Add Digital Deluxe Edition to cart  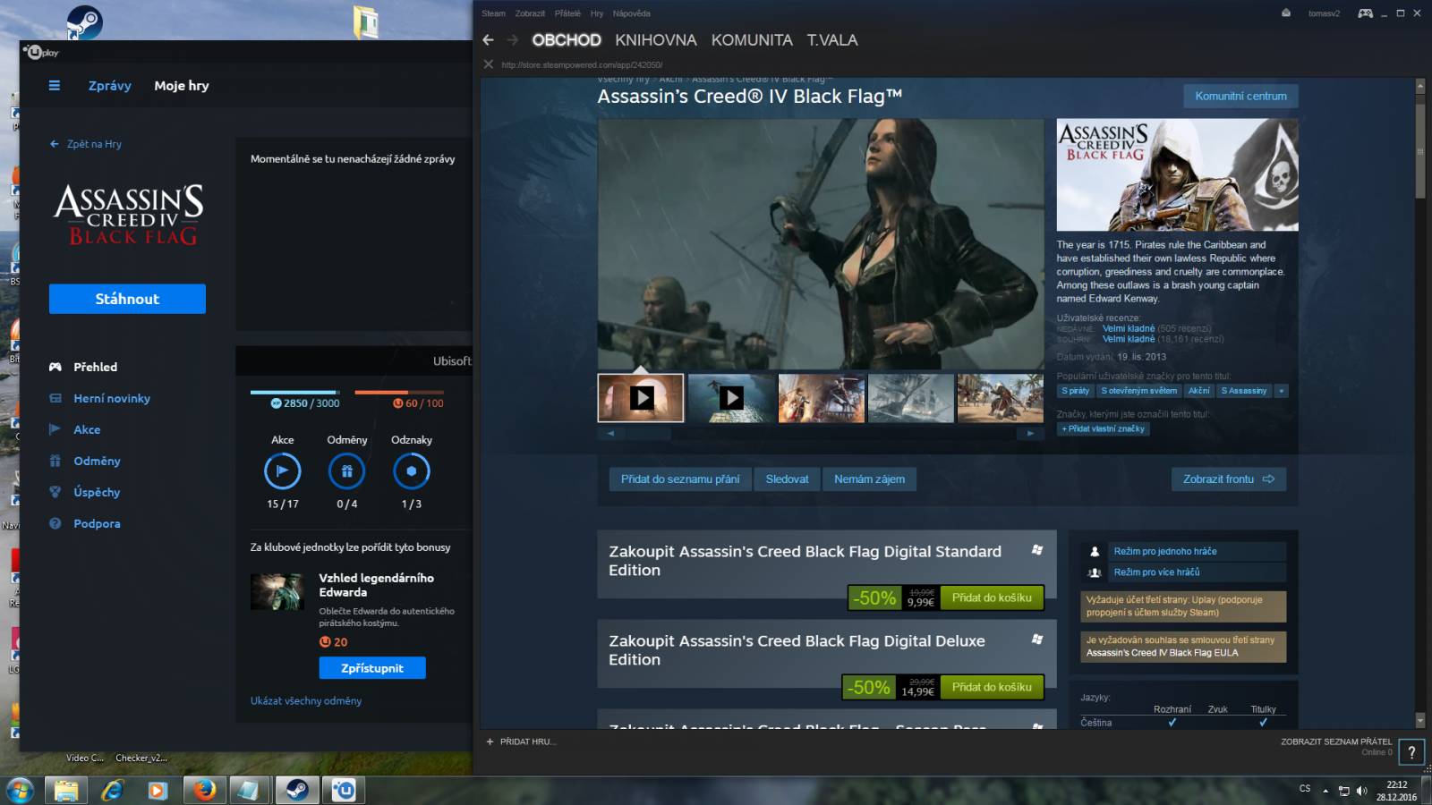tap(992, 687)
